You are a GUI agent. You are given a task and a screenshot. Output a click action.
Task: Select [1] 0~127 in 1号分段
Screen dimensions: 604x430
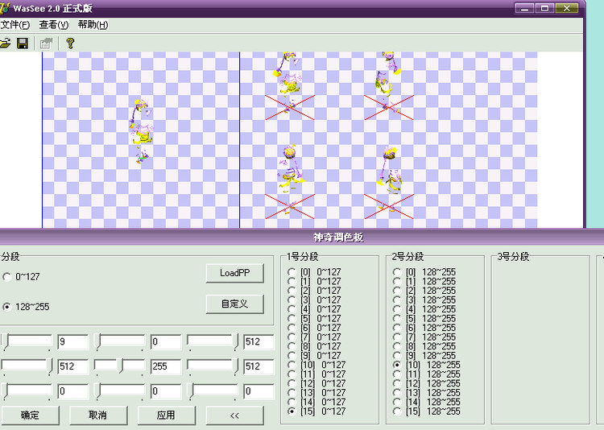pyautogui.click(x=314, y=281)
